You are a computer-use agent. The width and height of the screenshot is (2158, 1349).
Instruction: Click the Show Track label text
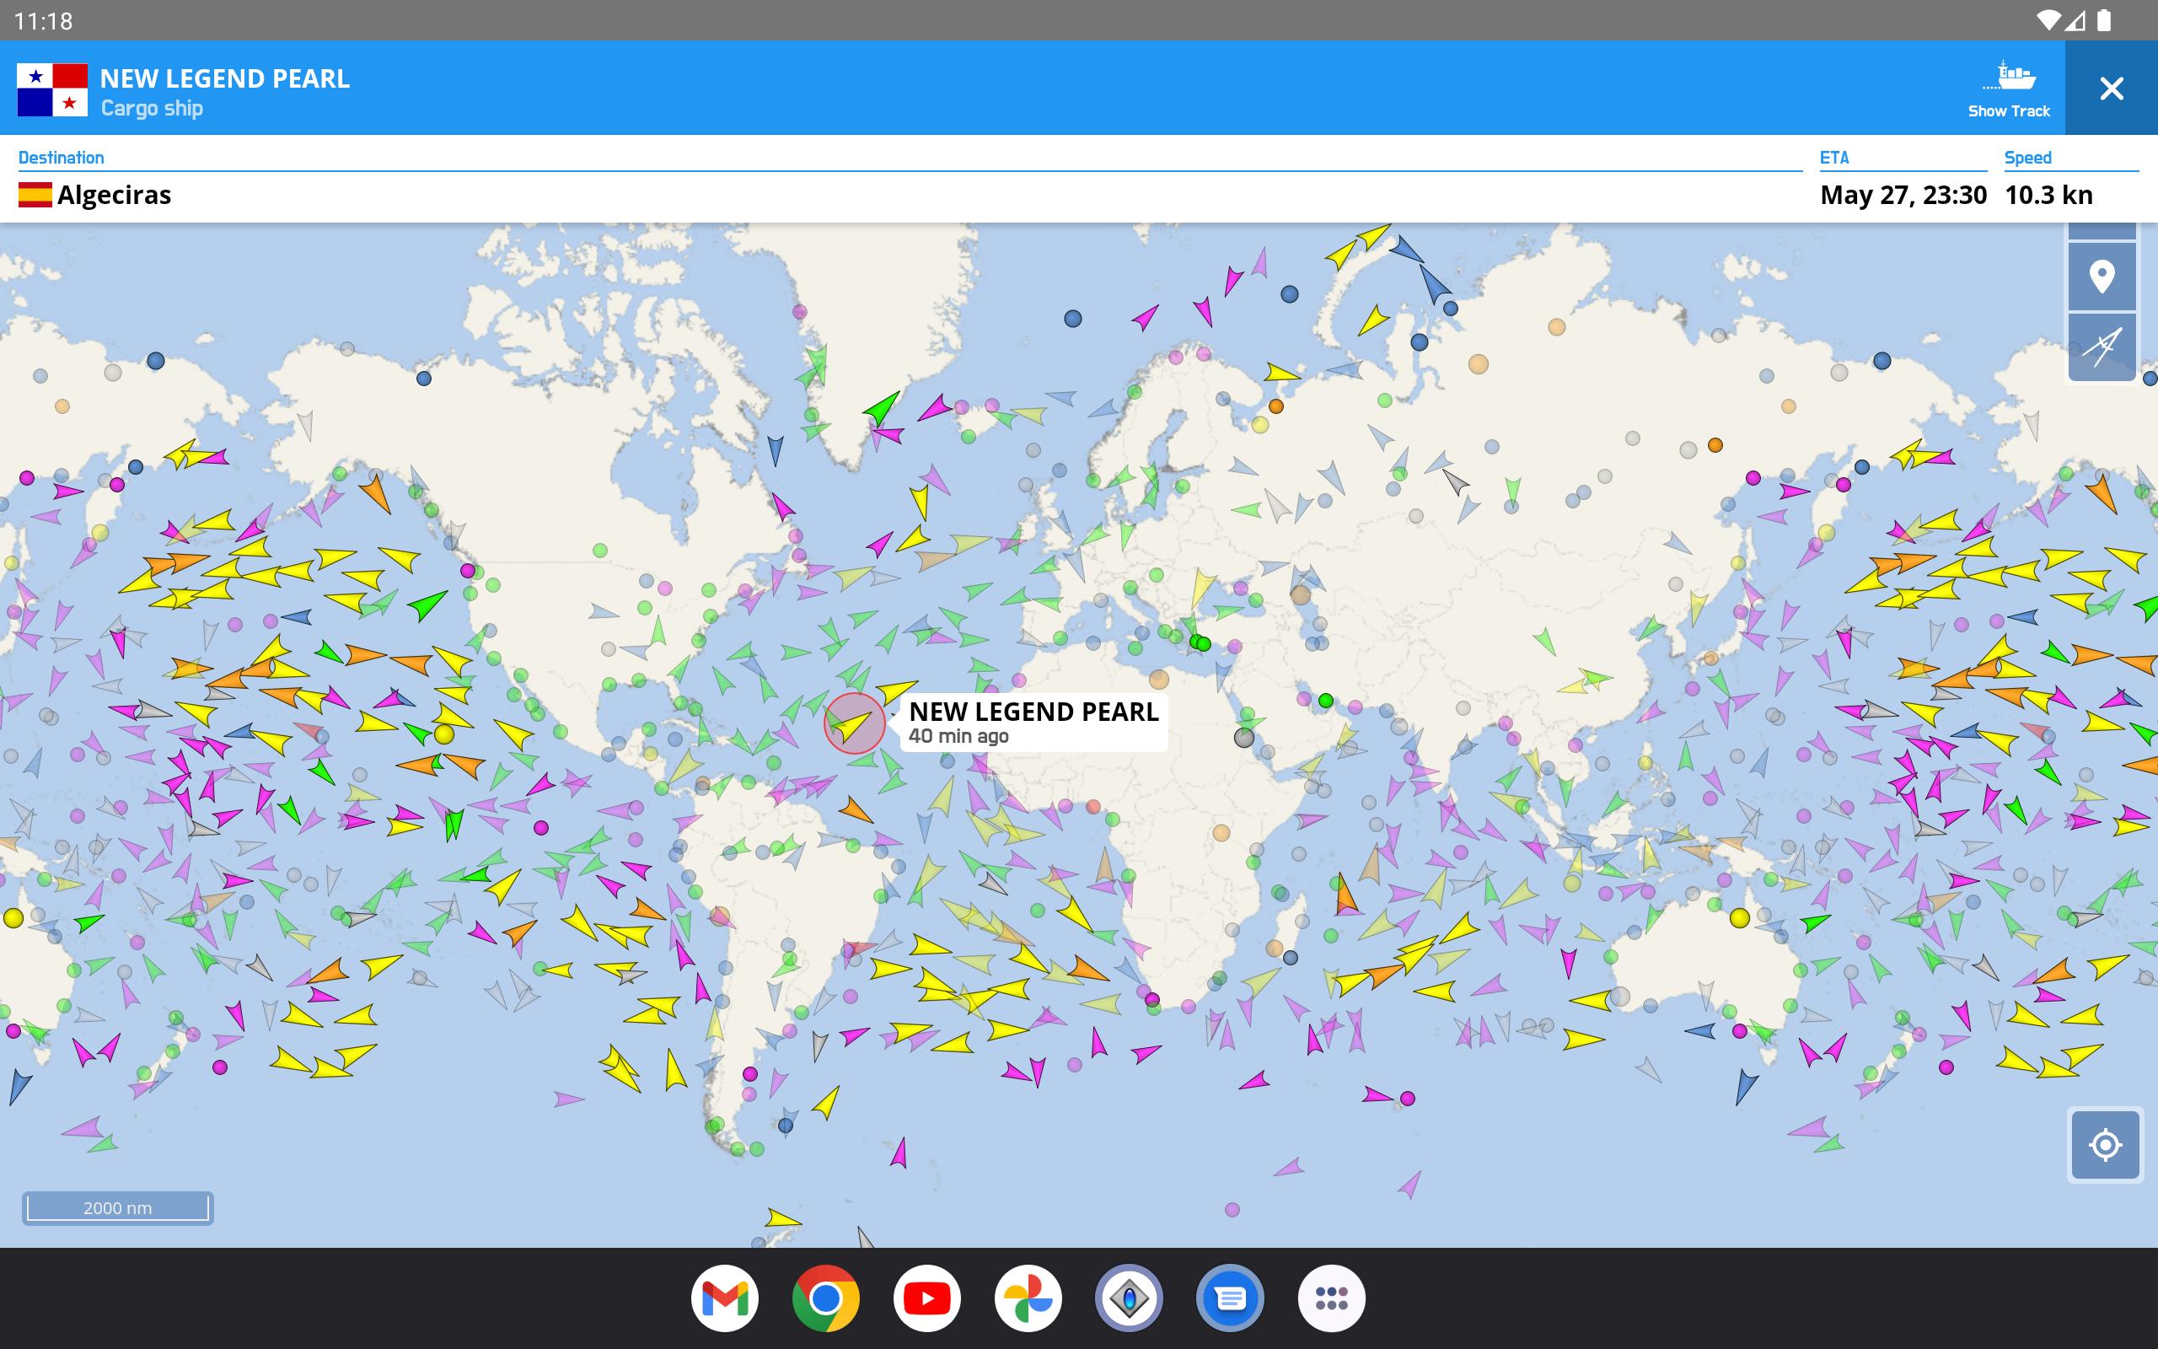[2009, 110]
